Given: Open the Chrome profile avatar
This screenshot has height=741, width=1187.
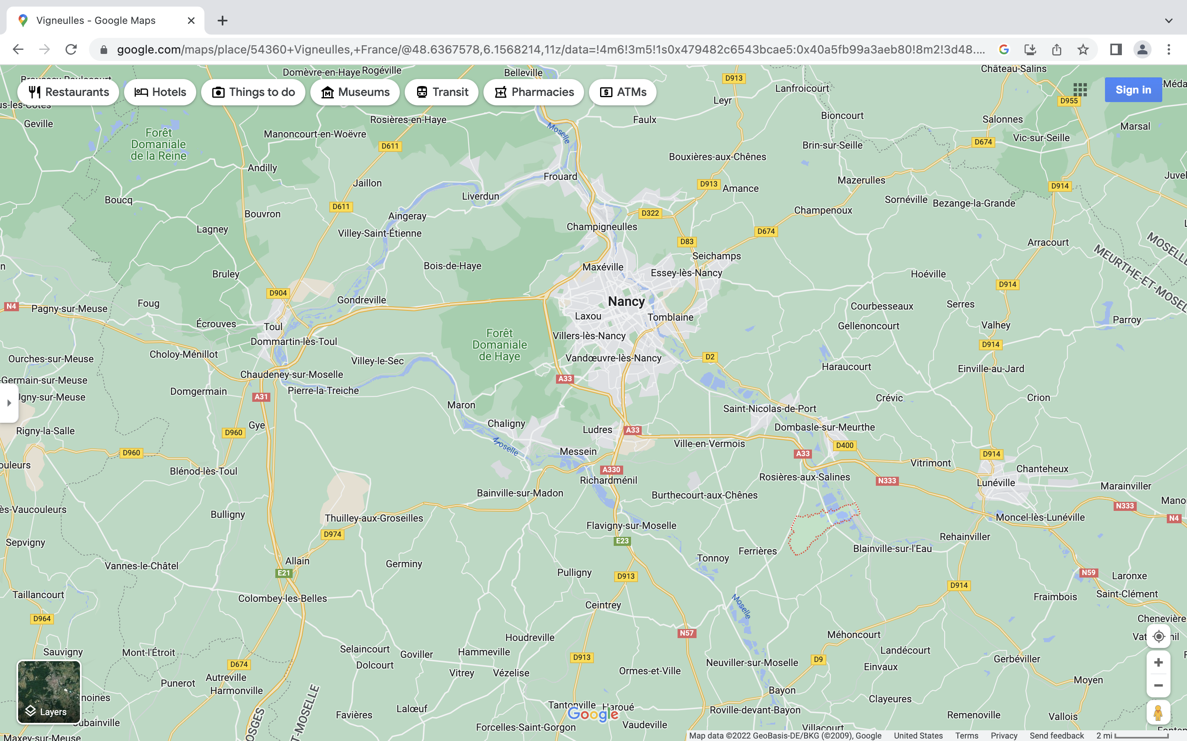Looking at the screenshot, I should click(x=1142, y=49).
